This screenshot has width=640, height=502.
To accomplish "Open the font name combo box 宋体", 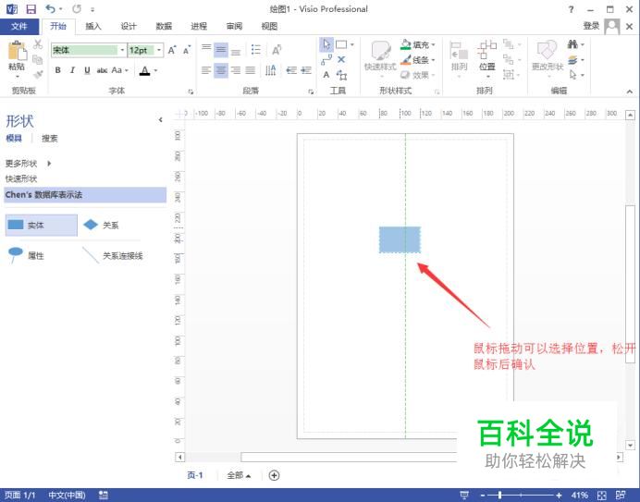I will pos(88,50).
